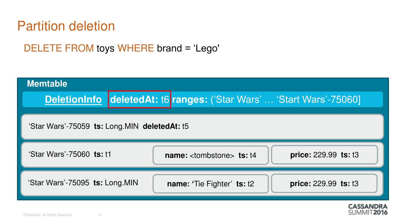The image size is (395, 222).
Task: Click the Cassandra Summit 2016 logo
Action: 368,209
